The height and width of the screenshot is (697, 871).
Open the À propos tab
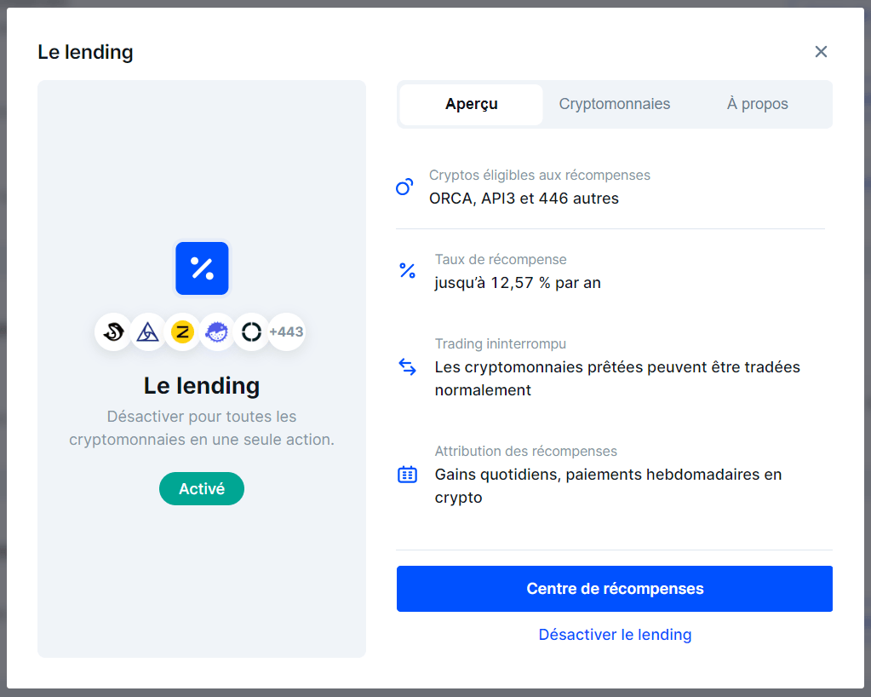click(x=756, y=103)
